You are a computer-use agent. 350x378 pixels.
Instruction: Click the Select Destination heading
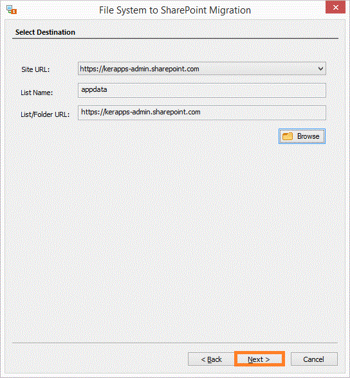(x=45, y=32)
